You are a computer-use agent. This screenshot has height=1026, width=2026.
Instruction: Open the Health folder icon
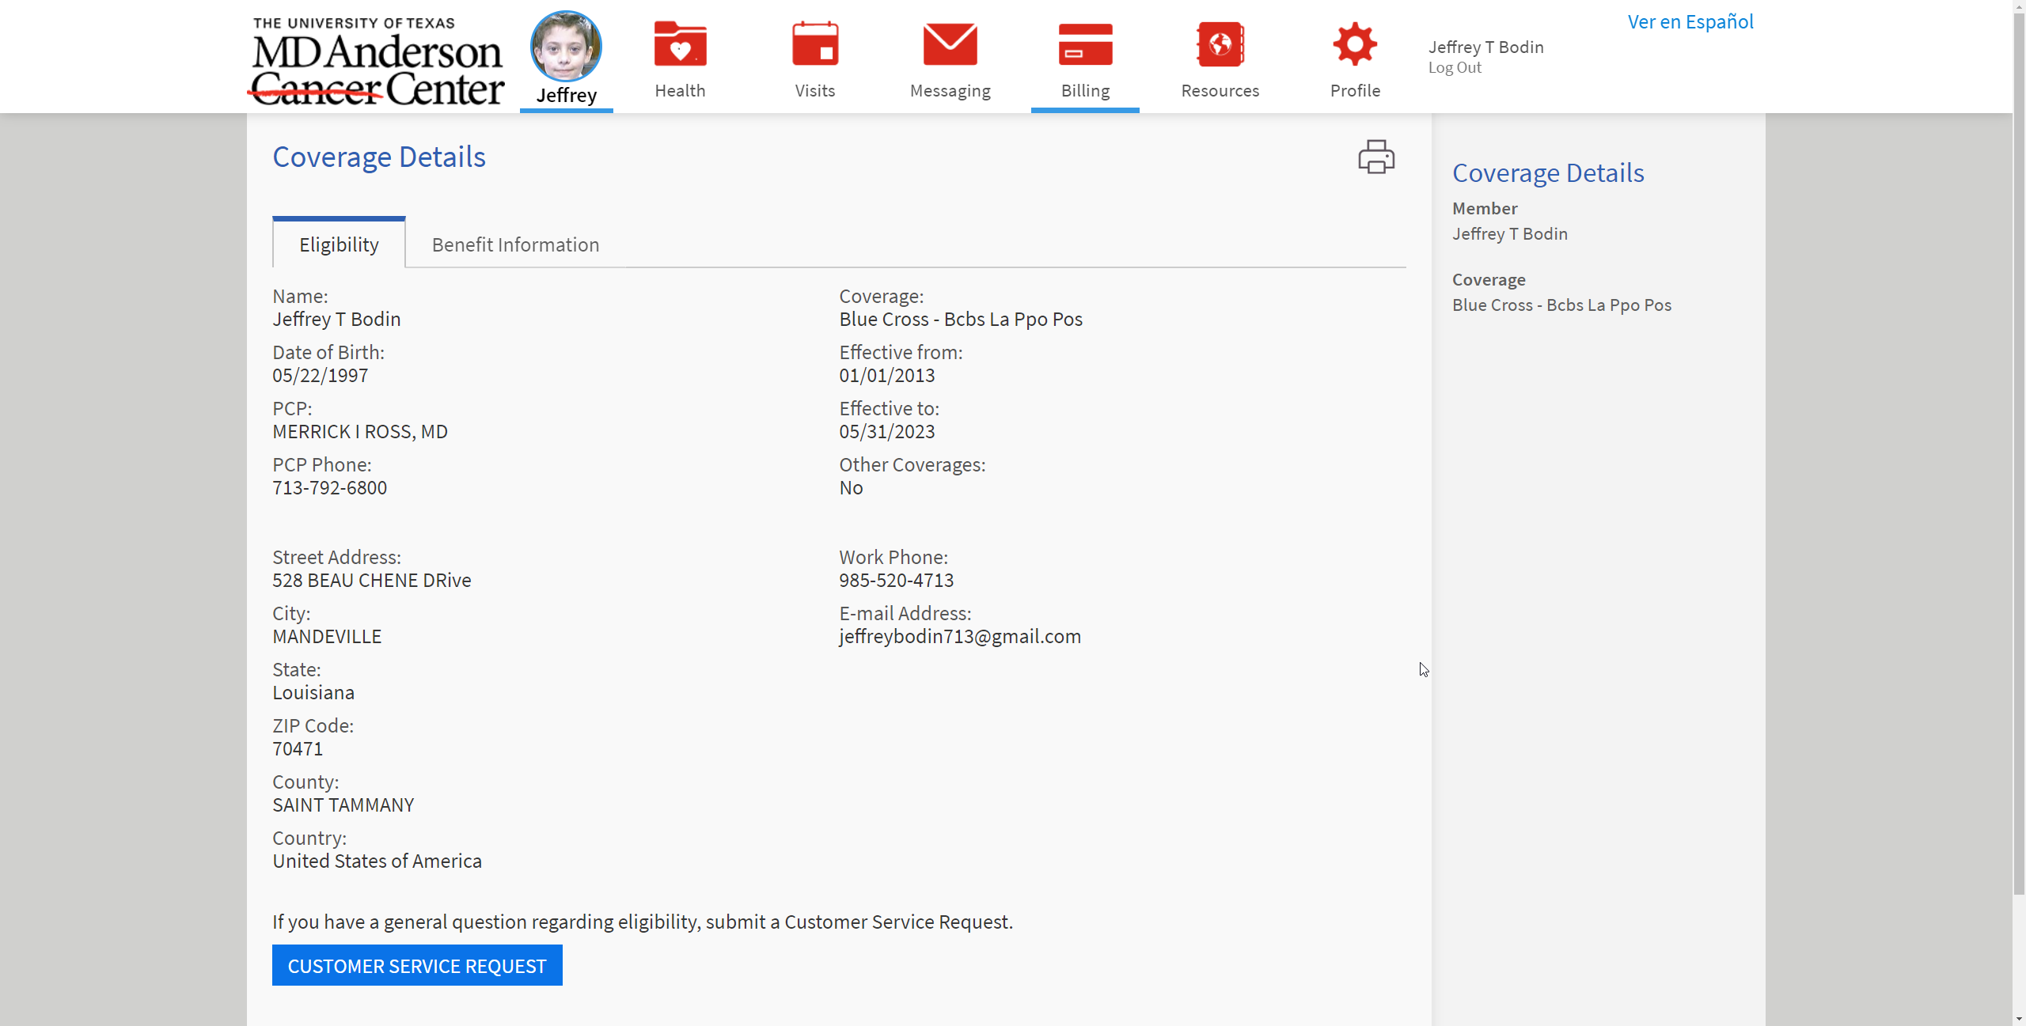pos(680,44)
